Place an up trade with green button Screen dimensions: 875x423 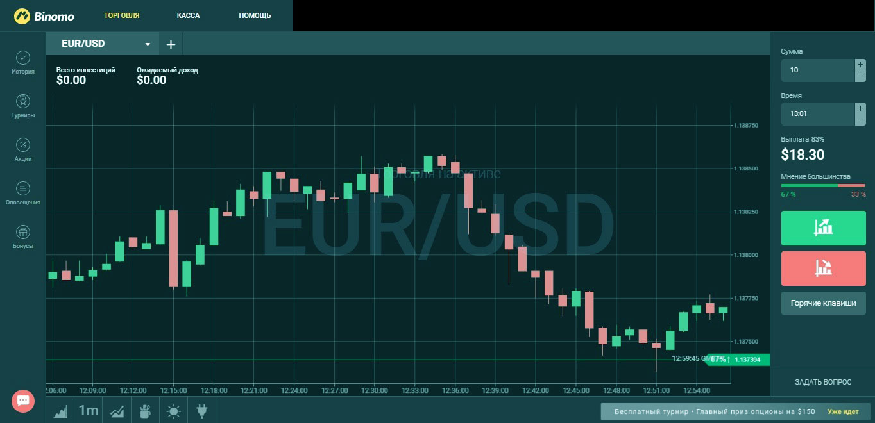(x=824, y=228)
